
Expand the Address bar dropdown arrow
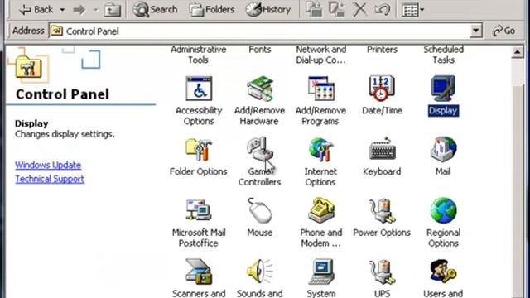(476, 31)
